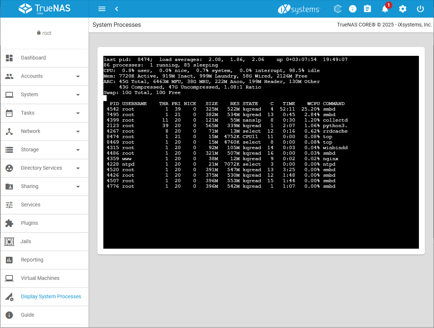
Task: Click the TrueNAS CORE logo
Action: click(45, 8)
